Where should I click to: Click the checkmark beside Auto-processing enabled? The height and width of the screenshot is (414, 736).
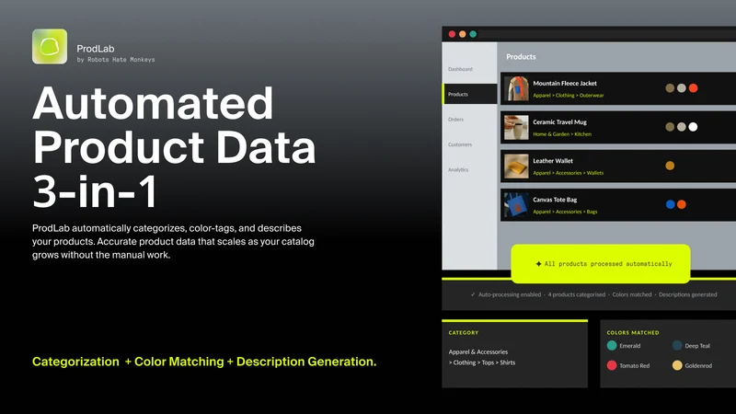(473, 294)
